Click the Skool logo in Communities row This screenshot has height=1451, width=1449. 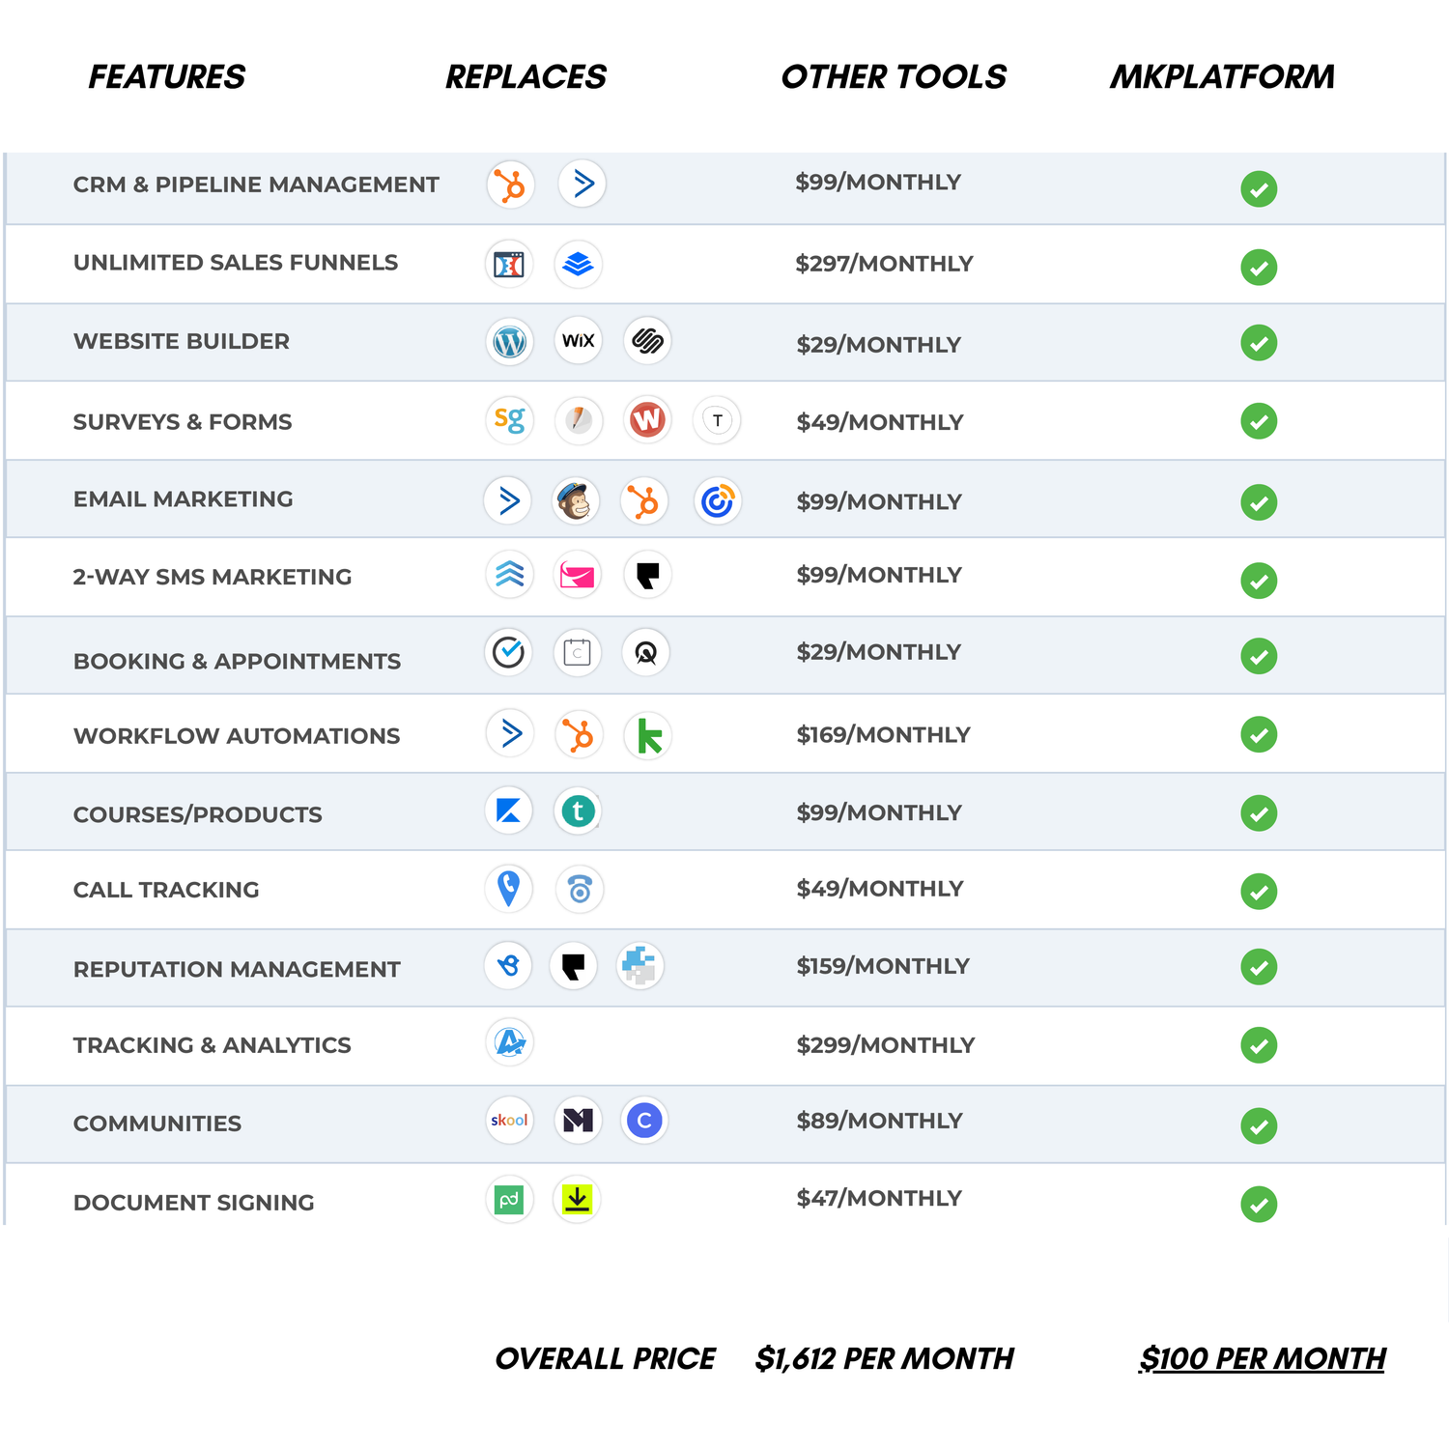tap(509, 1121)
